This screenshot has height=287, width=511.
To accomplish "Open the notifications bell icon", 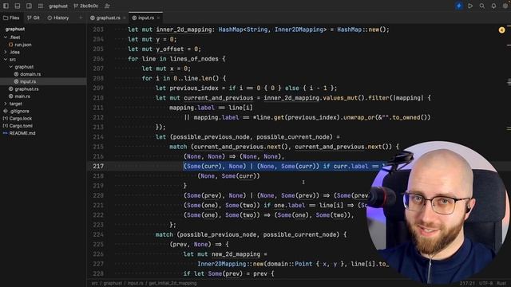I will [493, 6].
